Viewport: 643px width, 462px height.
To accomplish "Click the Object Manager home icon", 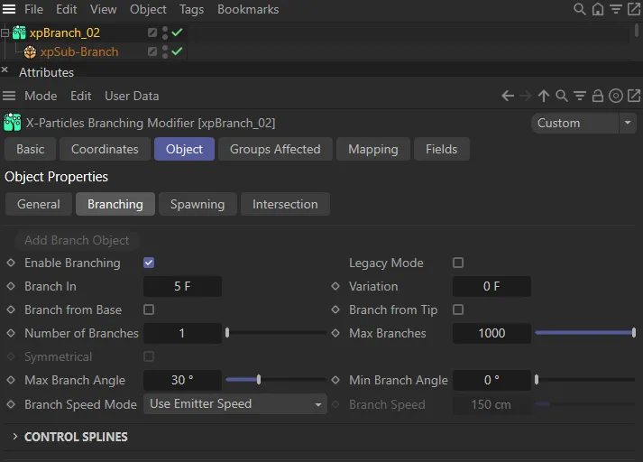I will (x=598, y=9).
